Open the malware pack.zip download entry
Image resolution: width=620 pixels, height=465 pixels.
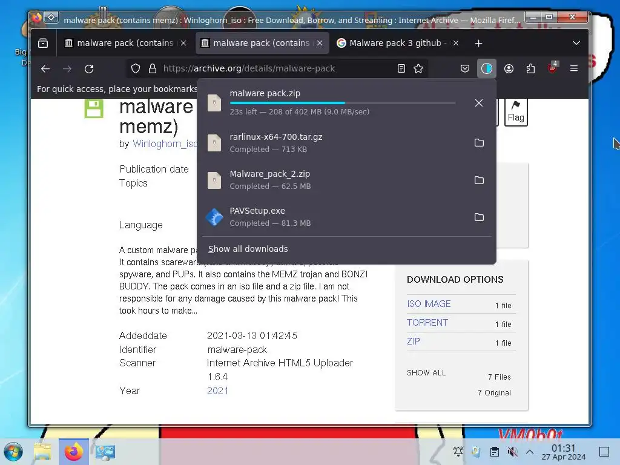point(334,103)
